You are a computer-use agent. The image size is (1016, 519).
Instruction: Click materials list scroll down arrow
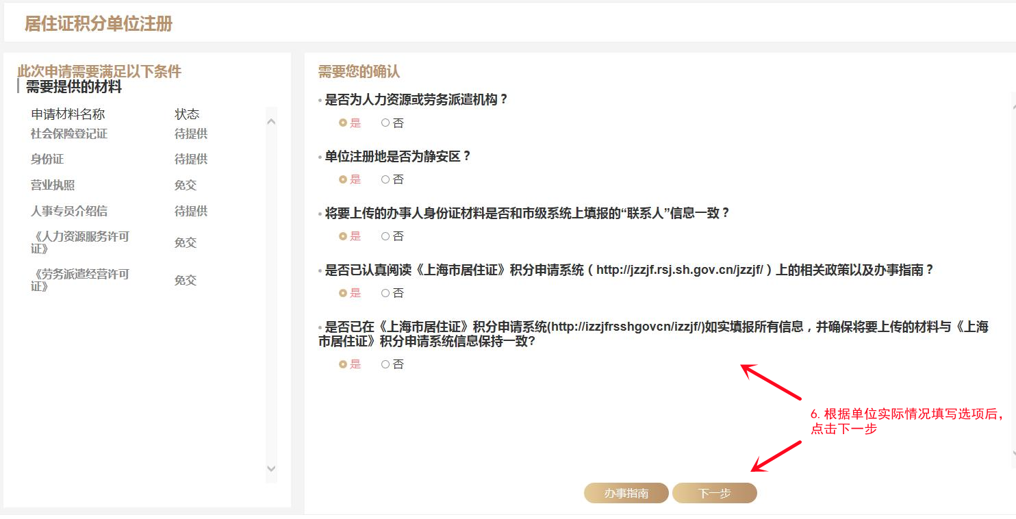click(x=271, y=468)
